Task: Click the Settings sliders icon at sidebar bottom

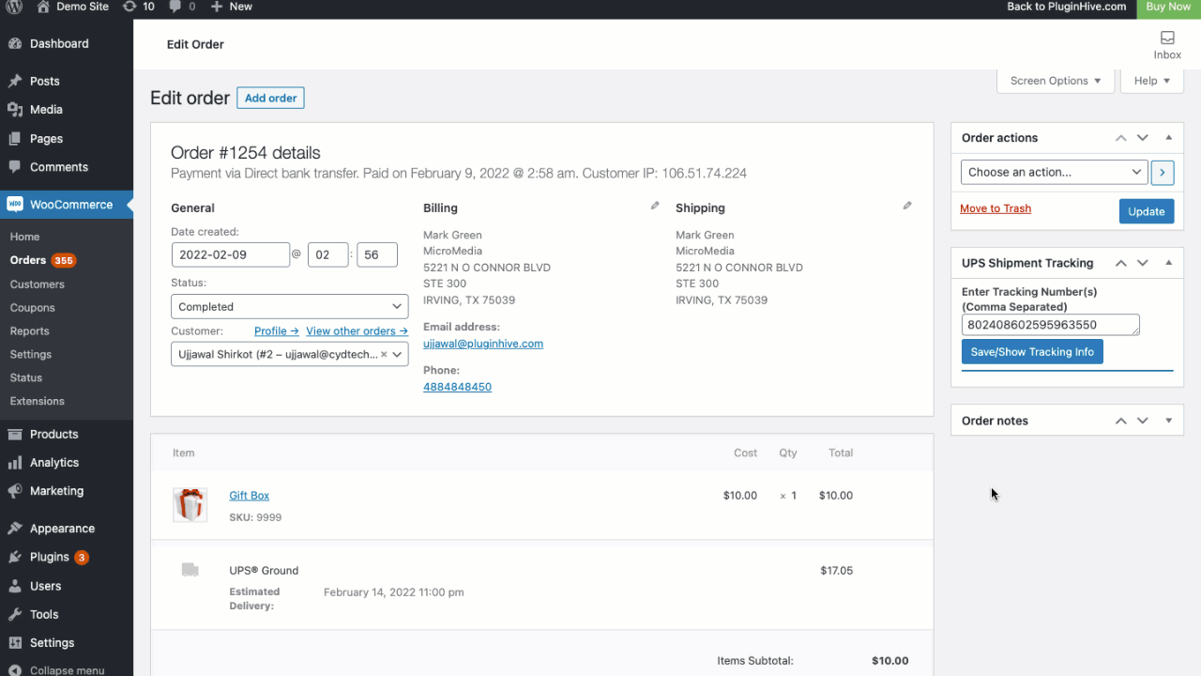Action: pyautogui.click(x=15, y=643)
